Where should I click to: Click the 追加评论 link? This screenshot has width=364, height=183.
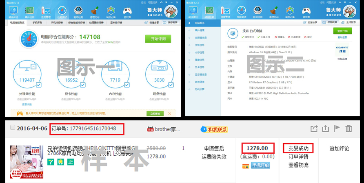click(x=339, y=148)
